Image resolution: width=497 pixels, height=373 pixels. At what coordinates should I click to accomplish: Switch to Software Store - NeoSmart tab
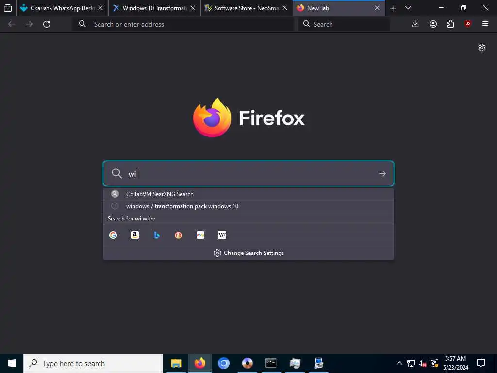point(247,8)
